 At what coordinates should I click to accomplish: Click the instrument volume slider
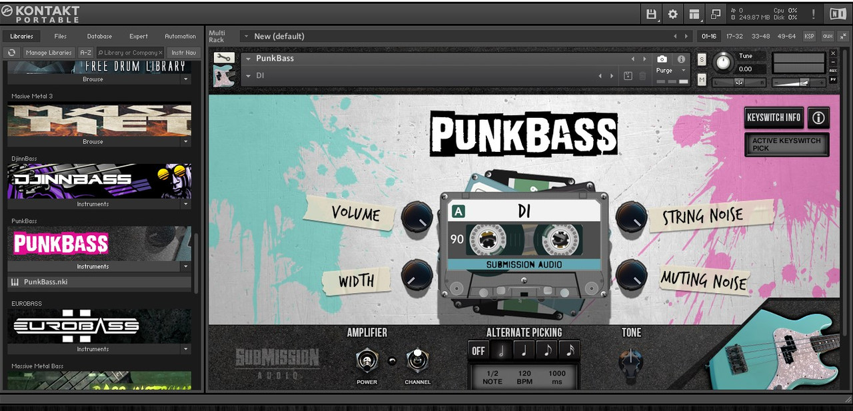(798, 82)
